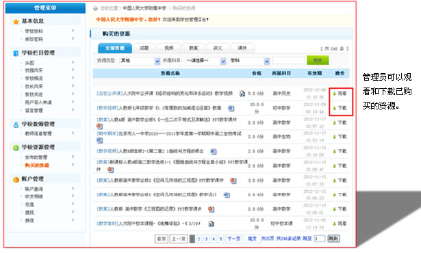Click the orange coin icon beside 账户管理
Viewport: 421px width, 253px height.
pyautogui.click(x=16, y=179)
